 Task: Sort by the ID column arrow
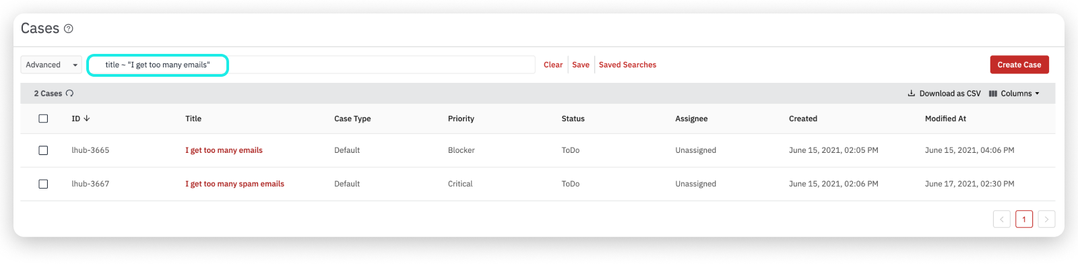(x=87, y=119)
